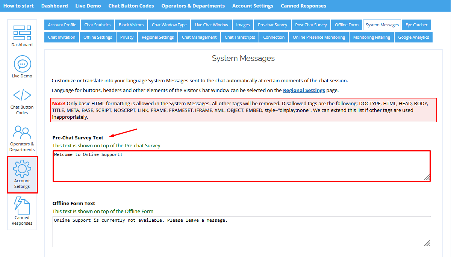Image resolution: width=451 pixels, height=257 pixels.
Task: Open the Offline Form tab
Action: [x=346, y=24]
